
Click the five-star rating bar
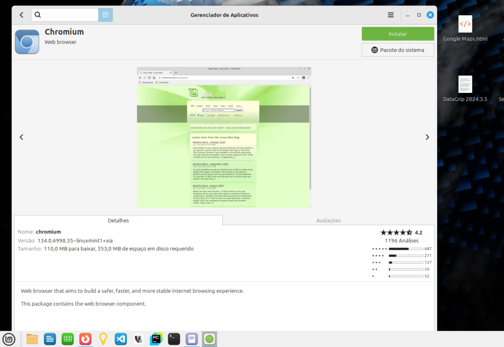pos(405,249)
